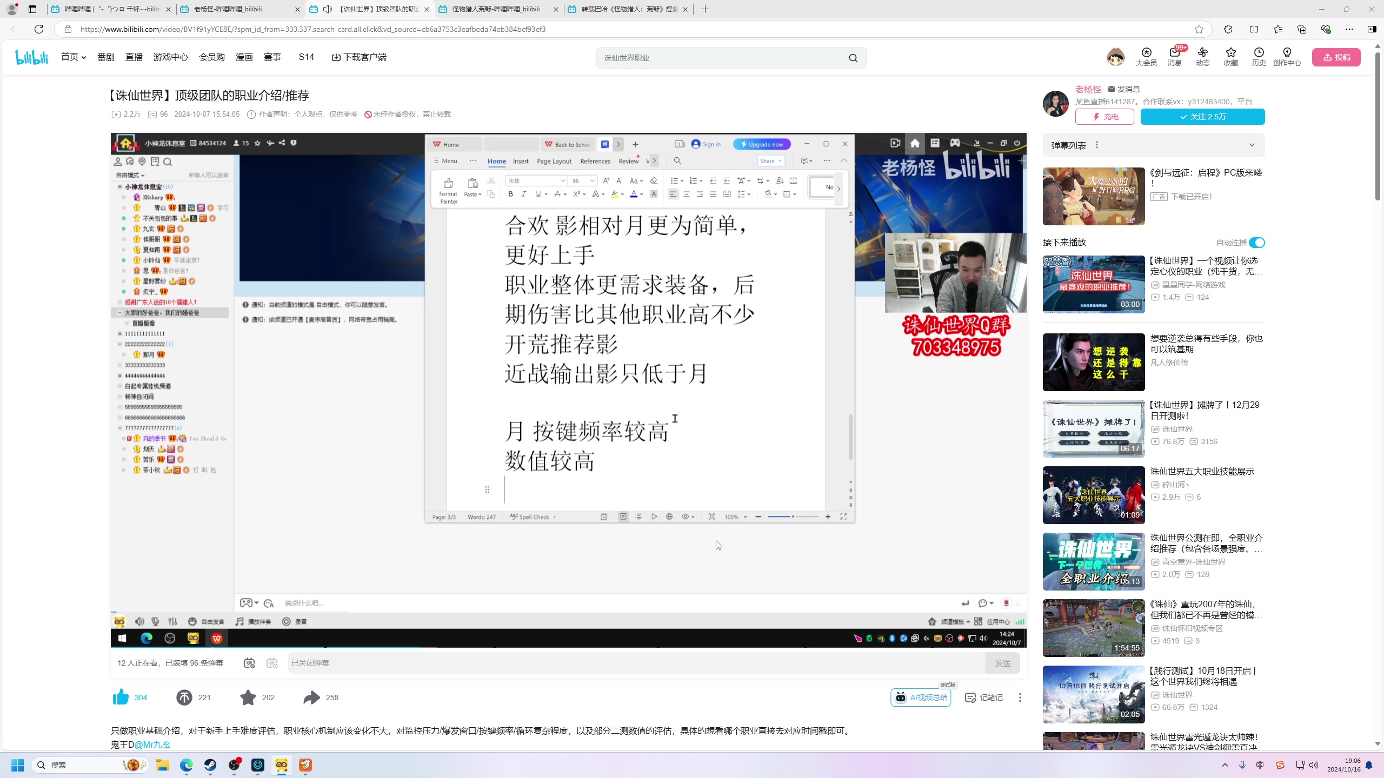
Task: Open AI视频总结 summary
Action: 921,697
